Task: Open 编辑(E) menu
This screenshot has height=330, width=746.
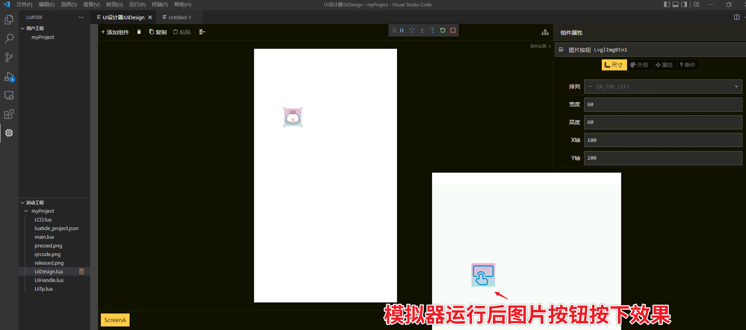Action: pyautogui.click(x=47, y=4)
